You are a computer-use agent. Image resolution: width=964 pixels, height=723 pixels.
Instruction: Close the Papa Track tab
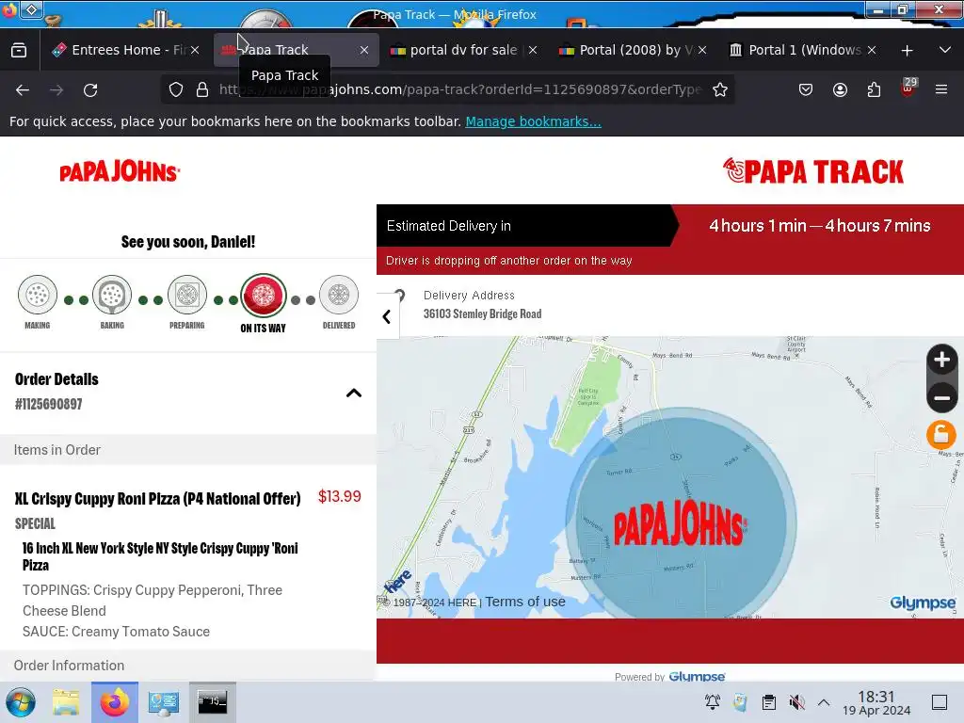pos(364,51)
